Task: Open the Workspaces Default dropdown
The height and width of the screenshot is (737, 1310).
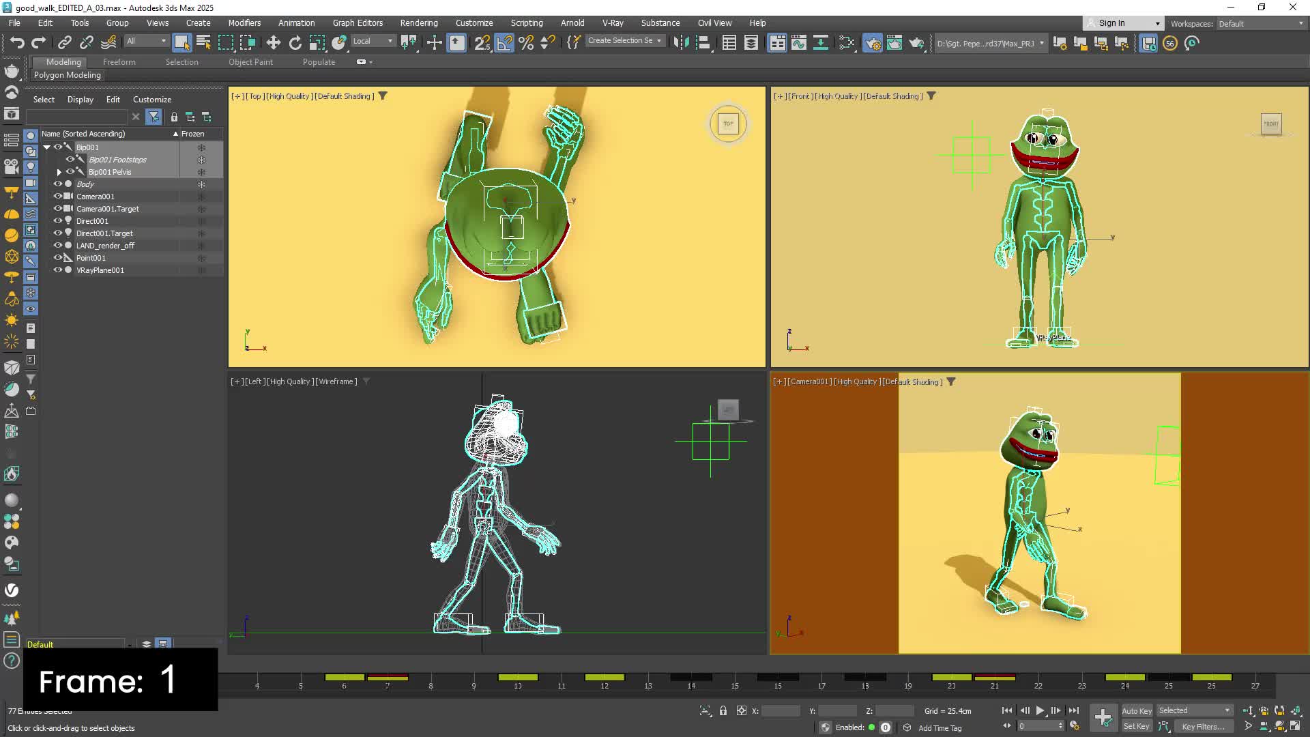Action: coord(1260,23)
